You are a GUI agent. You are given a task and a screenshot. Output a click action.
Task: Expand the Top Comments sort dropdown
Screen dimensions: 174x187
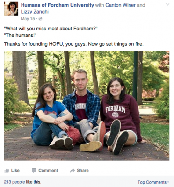[153, 182]
